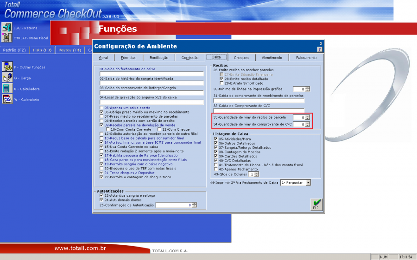Open the Calendario icon
Image resolution: width=417 pixels, height=260 pixels.
(x=7, y=99)
